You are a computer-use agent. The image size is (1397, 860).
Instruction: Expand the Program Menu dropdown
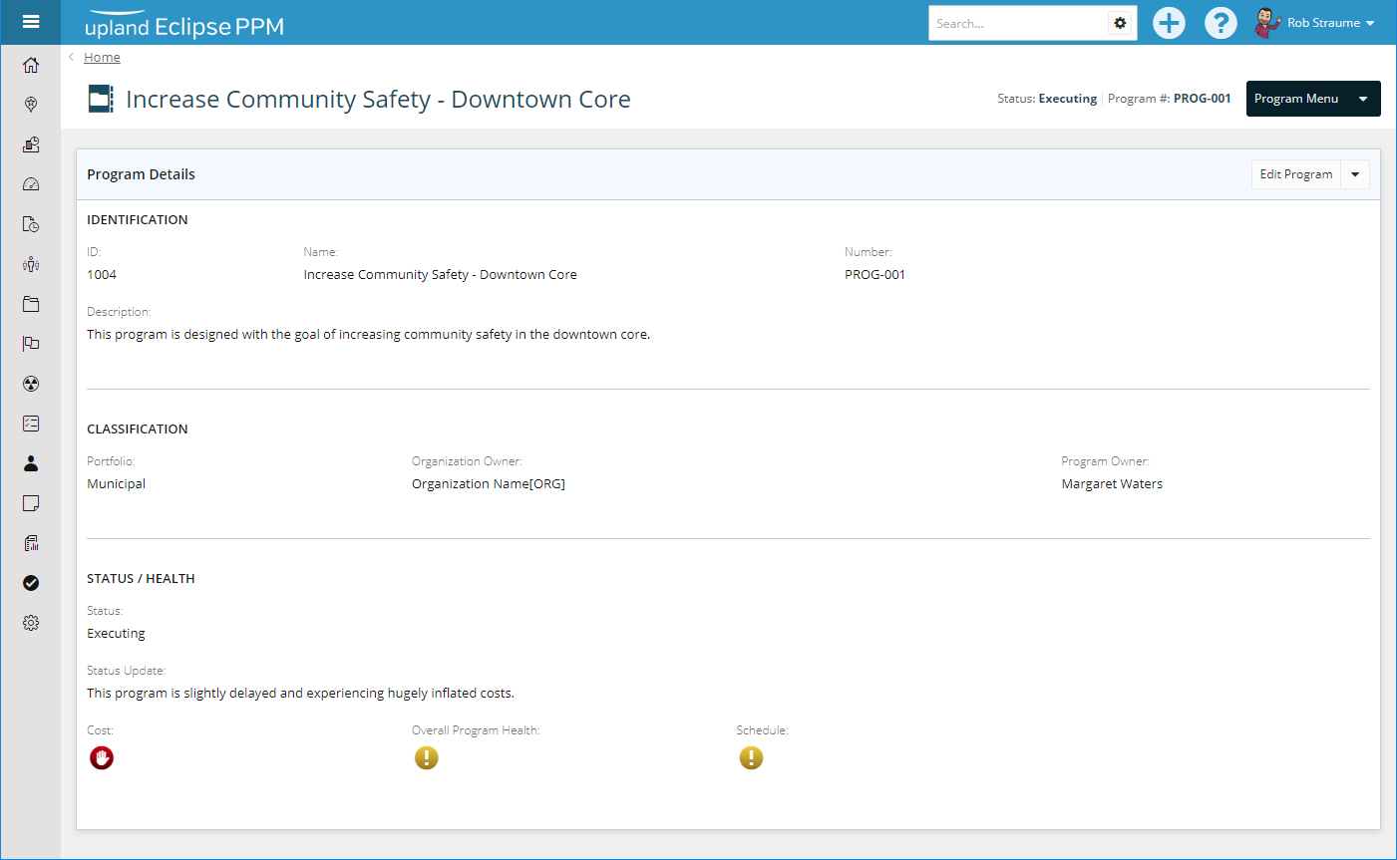(1312, 99)
